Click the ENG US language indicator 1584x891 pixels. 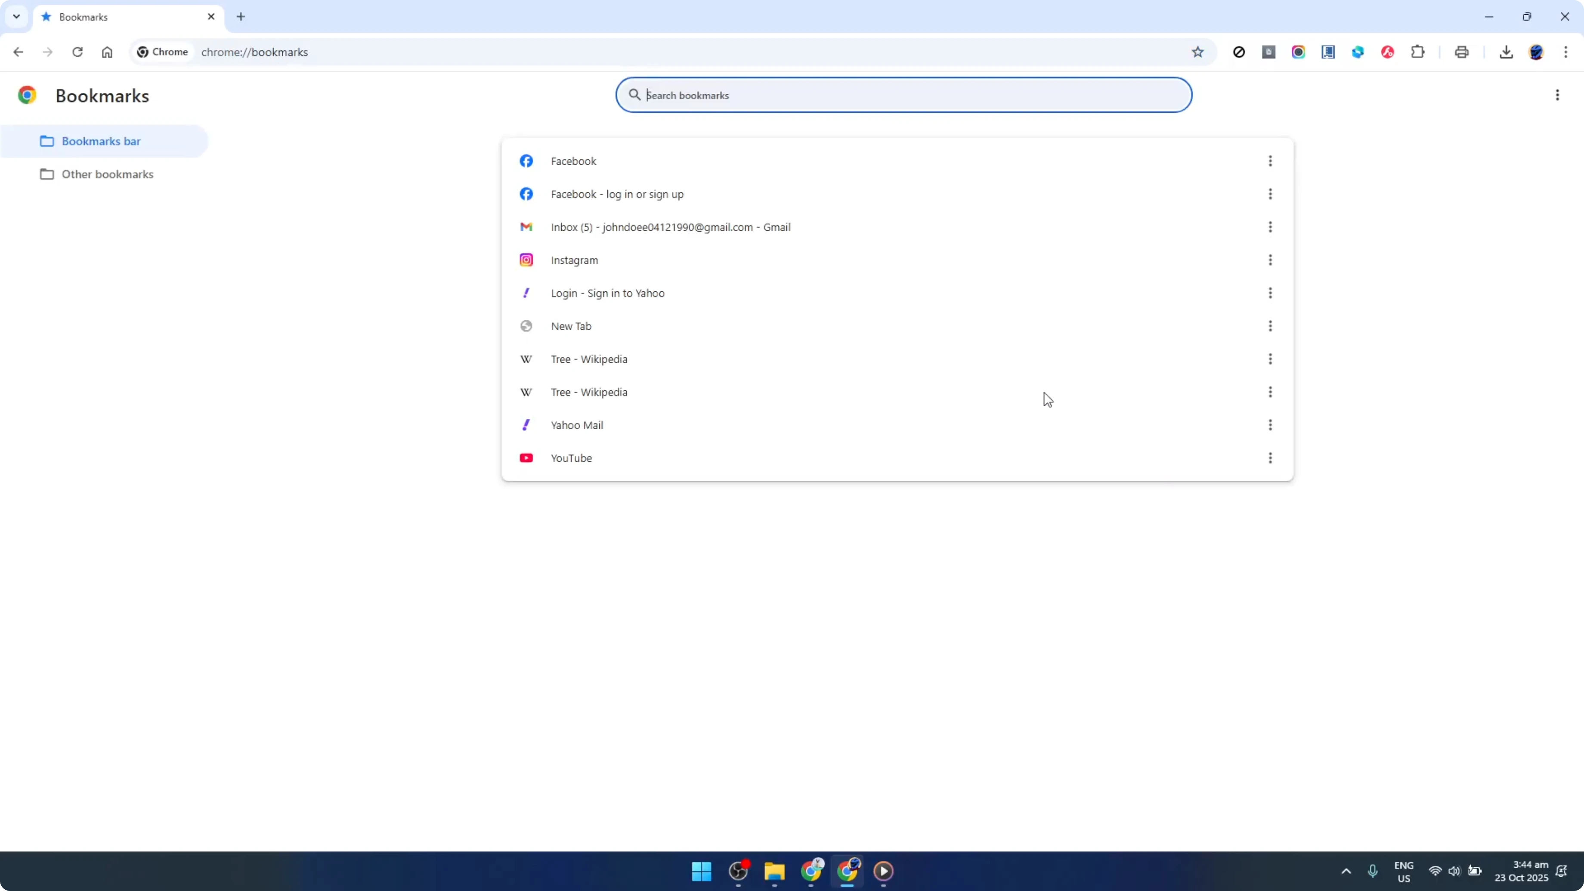click(1404, 871)
